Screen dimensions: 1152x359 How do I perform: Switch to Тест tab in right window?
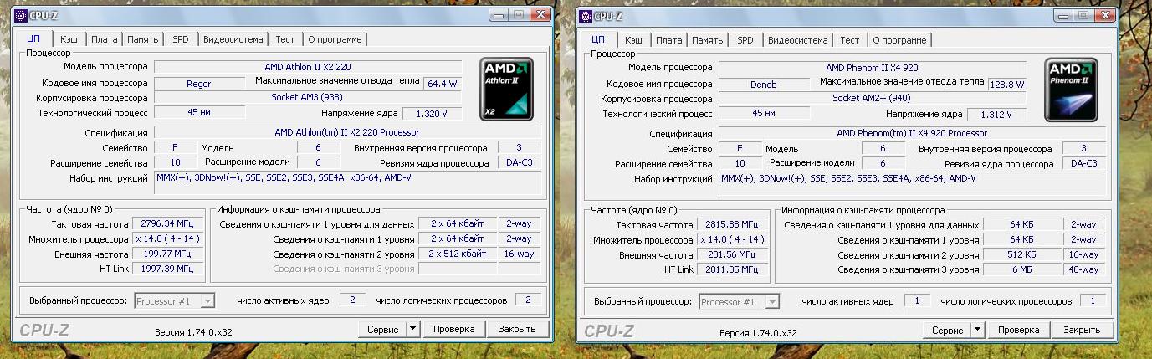[x=850, y=39]
